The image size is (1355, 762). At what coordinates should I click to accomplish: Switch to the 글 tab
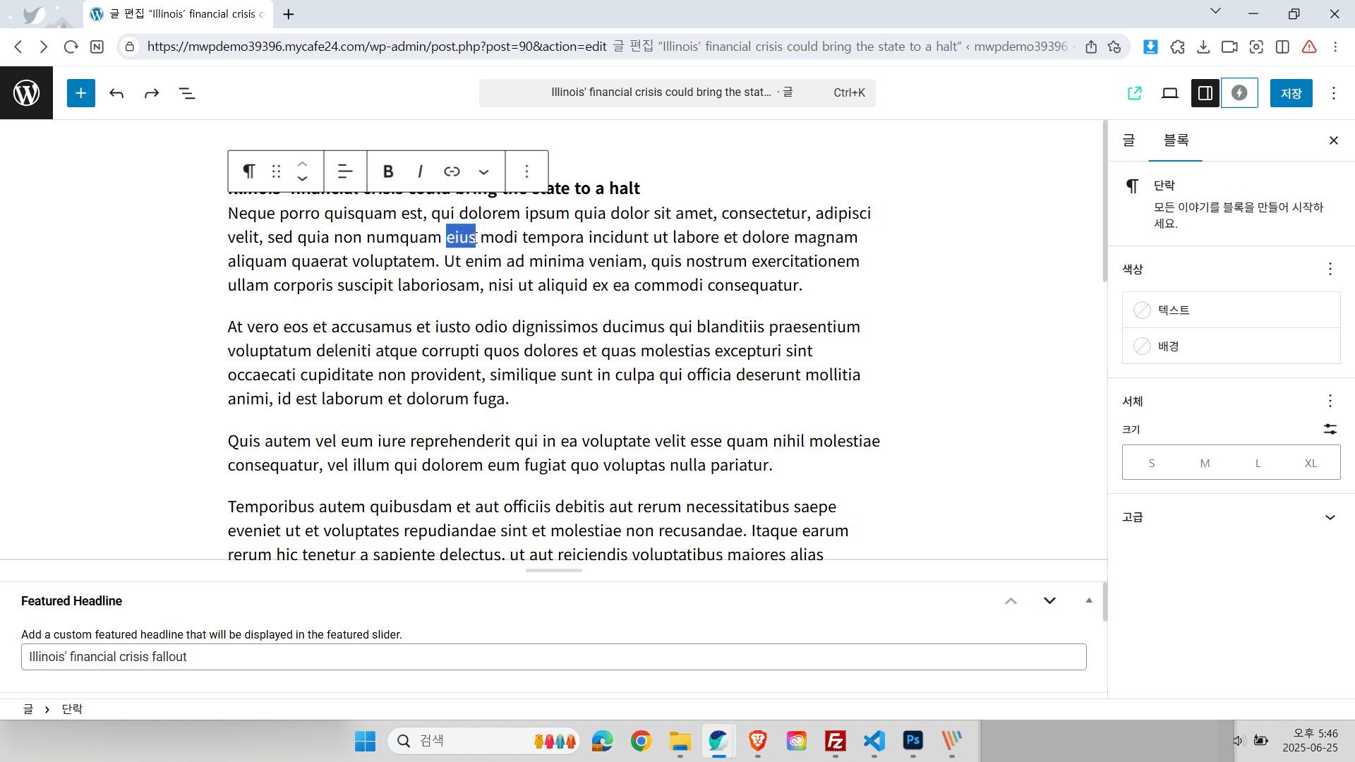pyautogui.click(x=1128, y=140)
